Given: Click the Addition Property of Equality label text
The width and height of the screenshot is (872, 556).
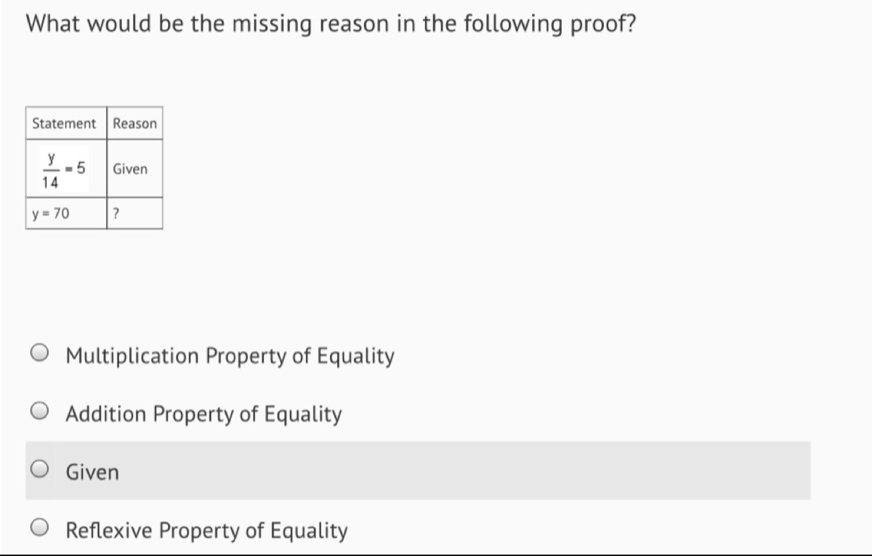Looking at the screenshot, I should point(203,414).
